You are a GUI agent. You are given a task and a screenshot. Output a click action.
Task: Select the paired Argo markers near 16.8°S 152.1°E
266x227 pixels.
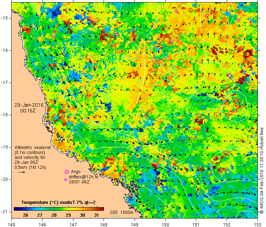coord(230,77)
